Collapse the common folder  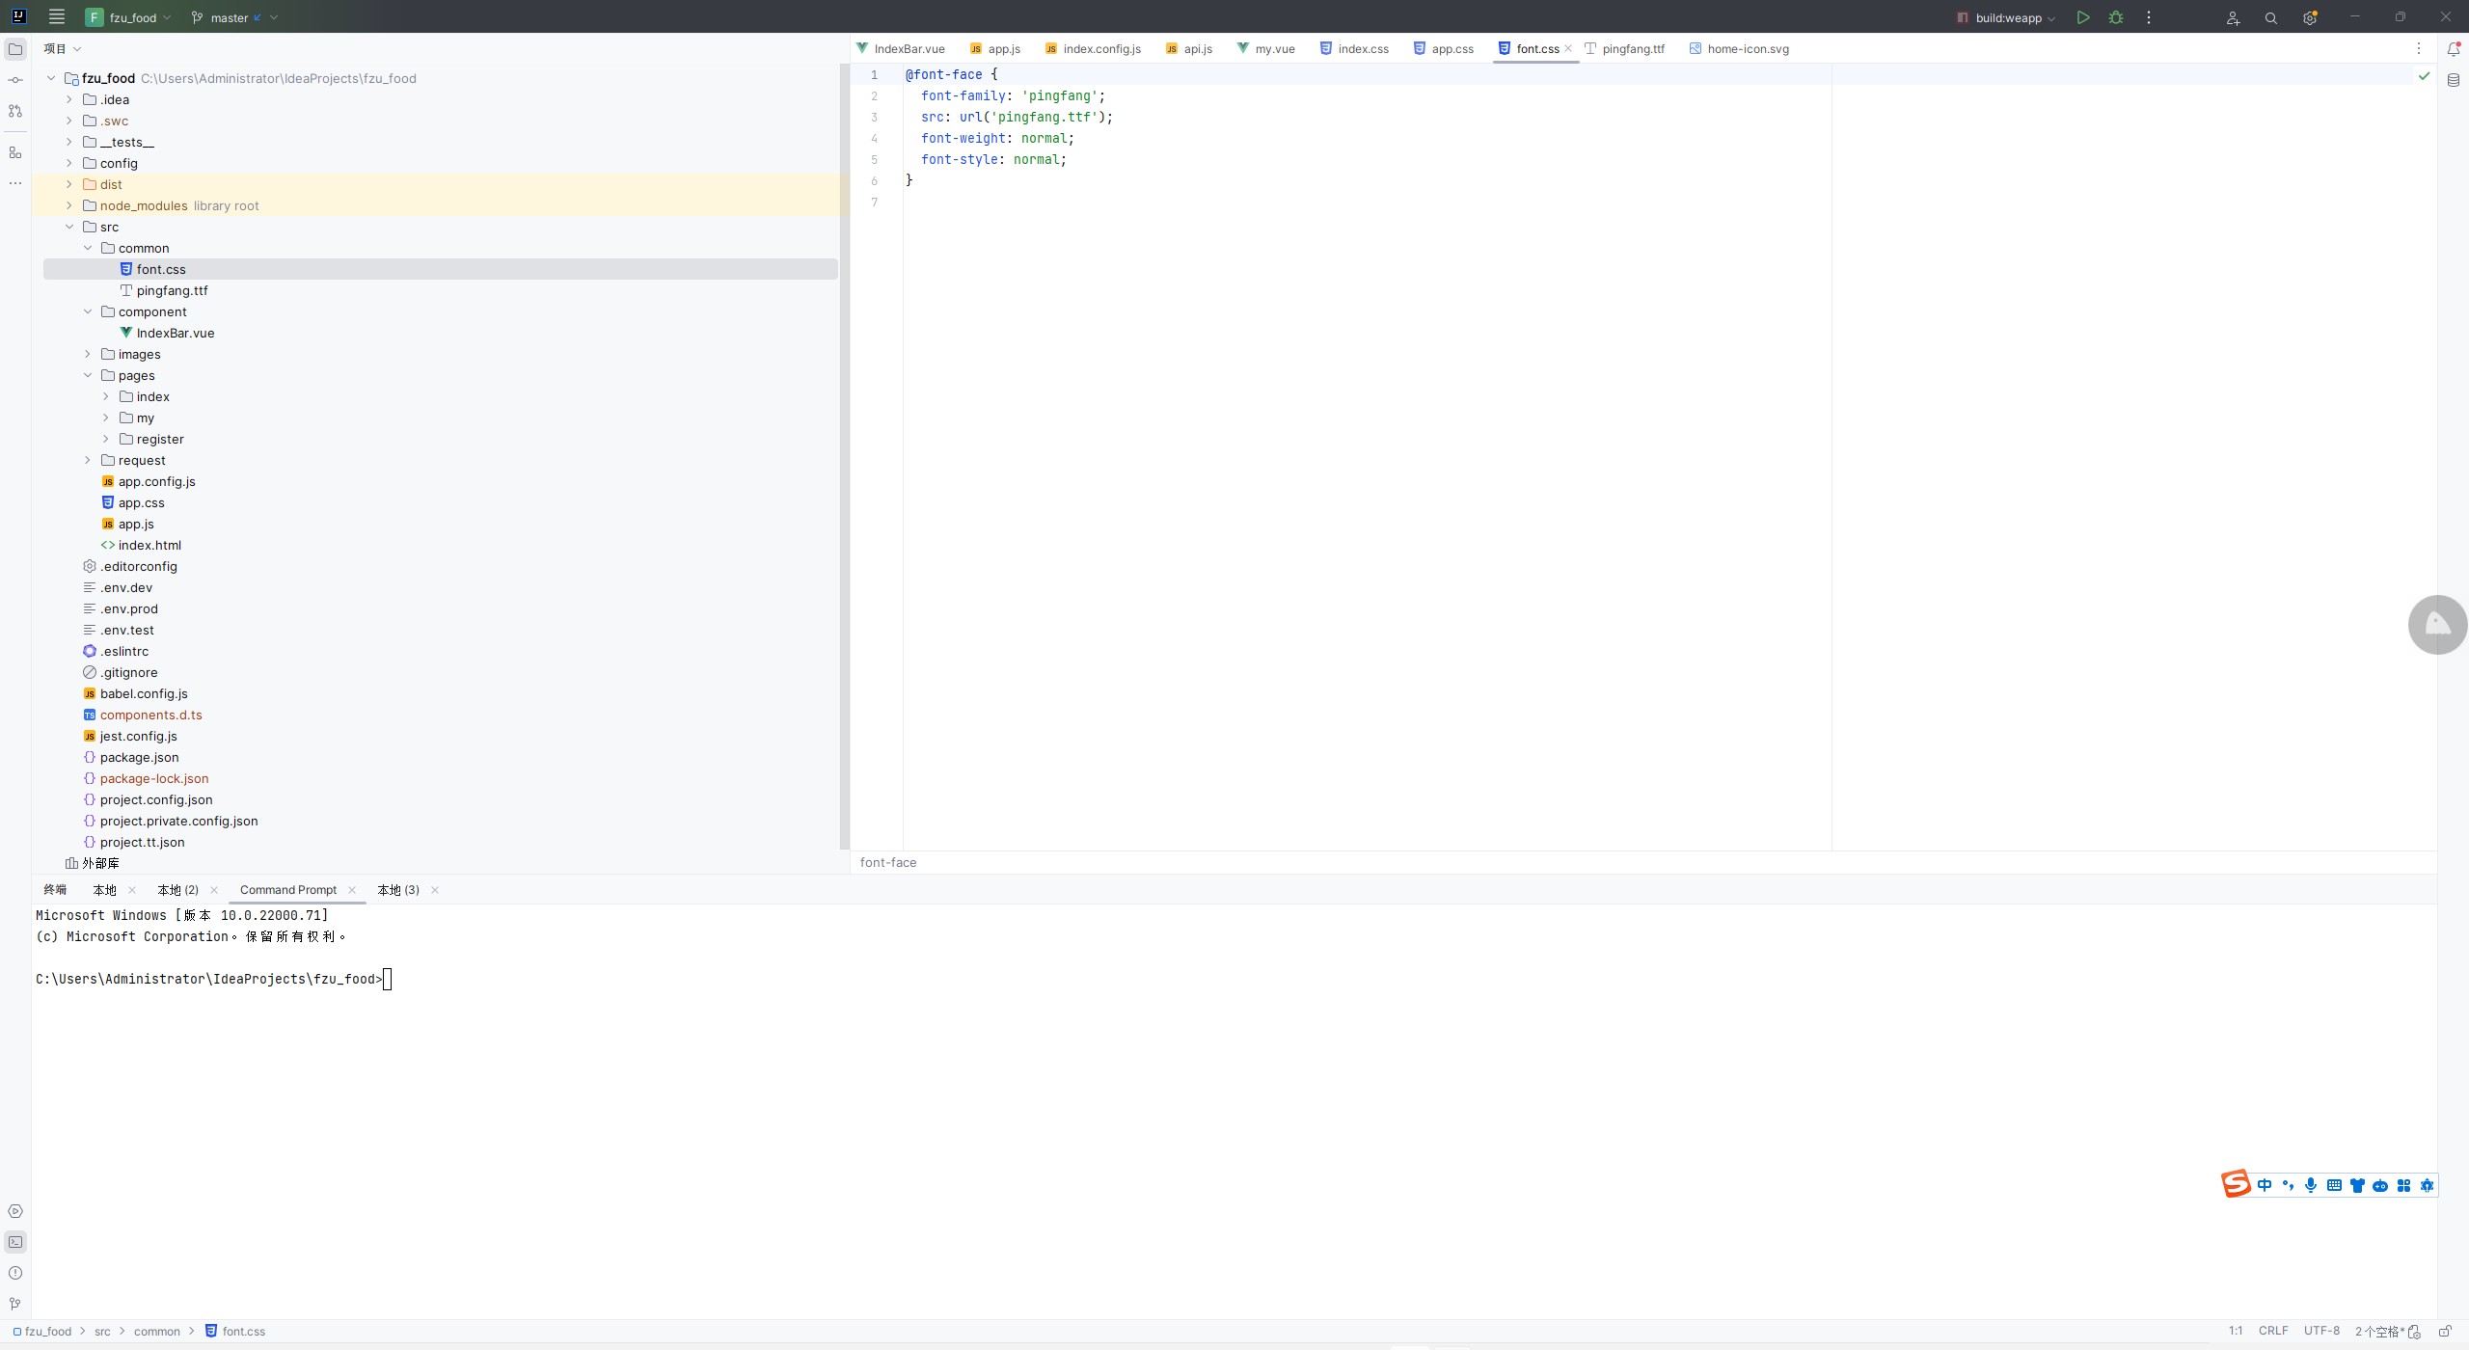pyautogui.click(x=88, y=248)
